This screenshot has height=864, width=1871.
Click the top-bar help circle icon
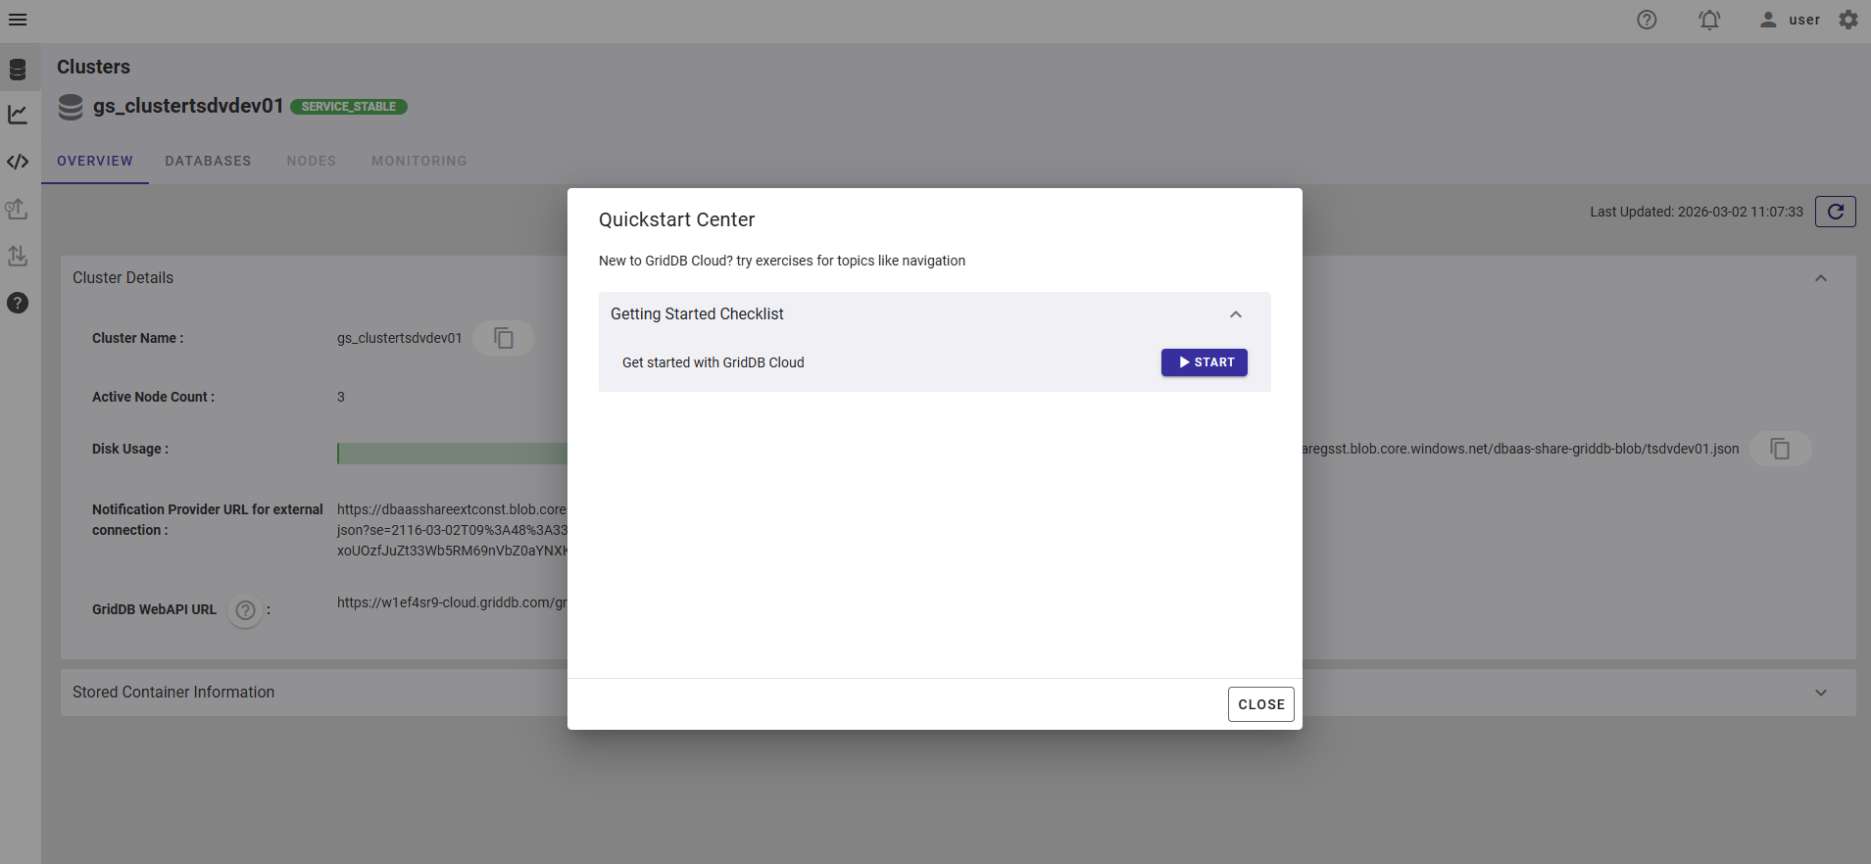coord(1647,20)
